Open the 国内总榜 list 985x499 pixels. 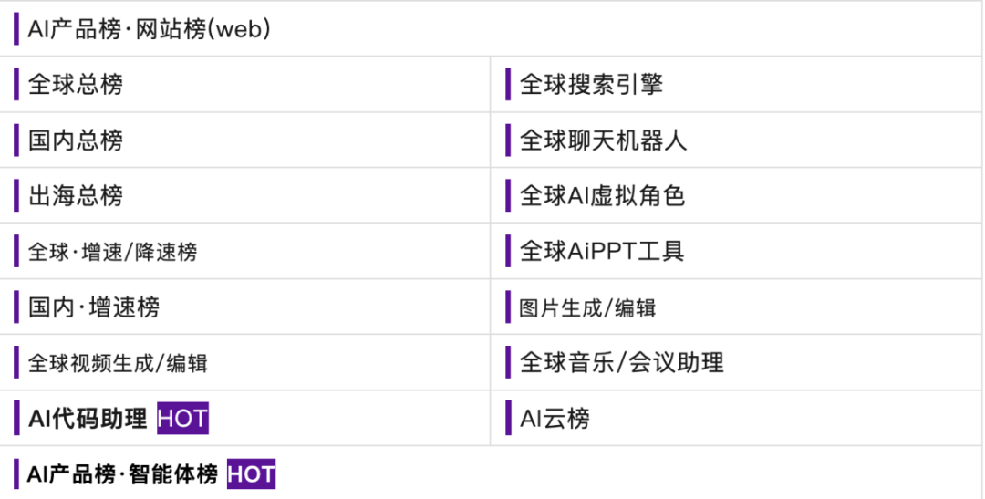pyautogui.click(x=76, y=140)
